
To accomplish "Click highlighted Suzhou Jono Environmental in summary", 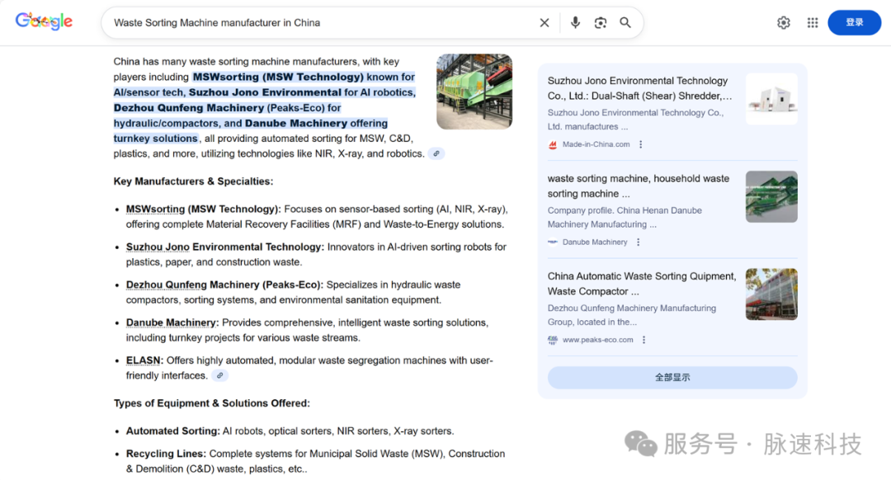I will 265,92.
